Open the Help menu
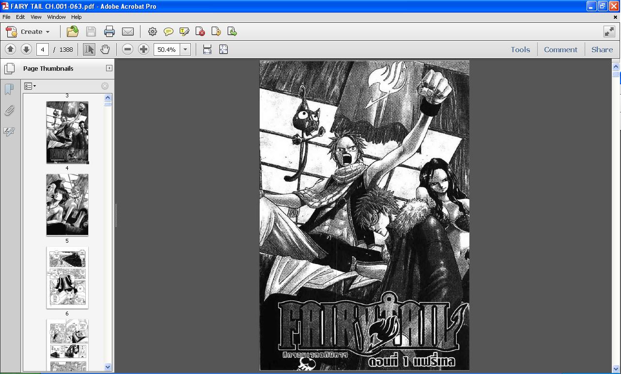The image size is (621, 374). click(x=76, y=16)
